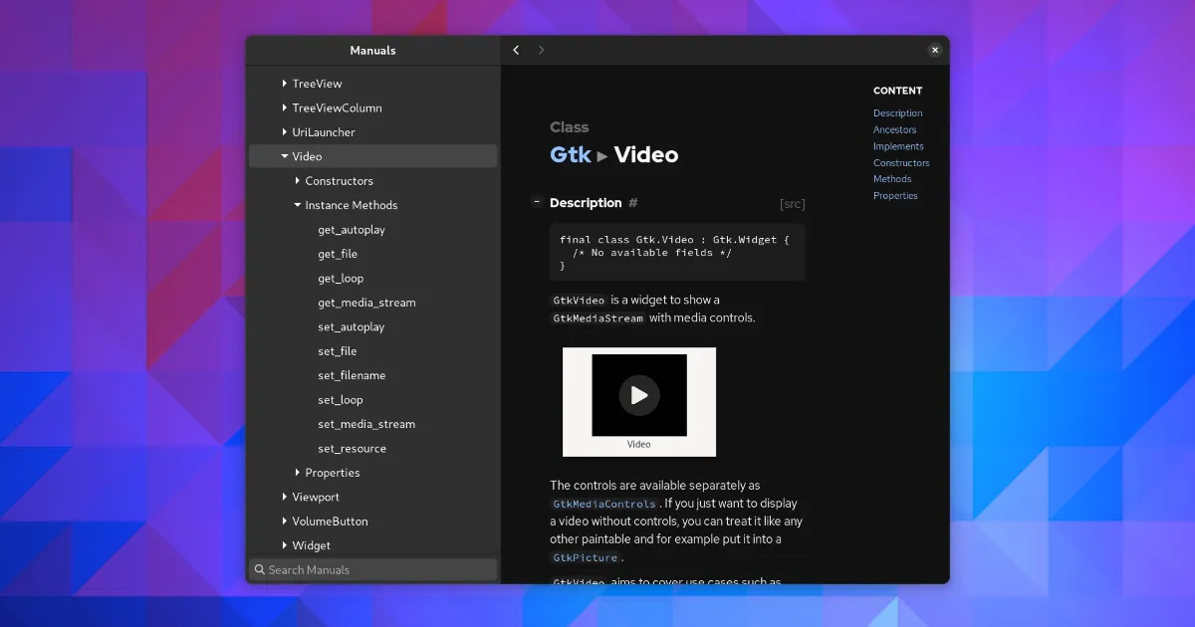Expand the TreeViewColumn entry
The height and width of the screenshot is (627, 1195).
(x=285, y=108)
